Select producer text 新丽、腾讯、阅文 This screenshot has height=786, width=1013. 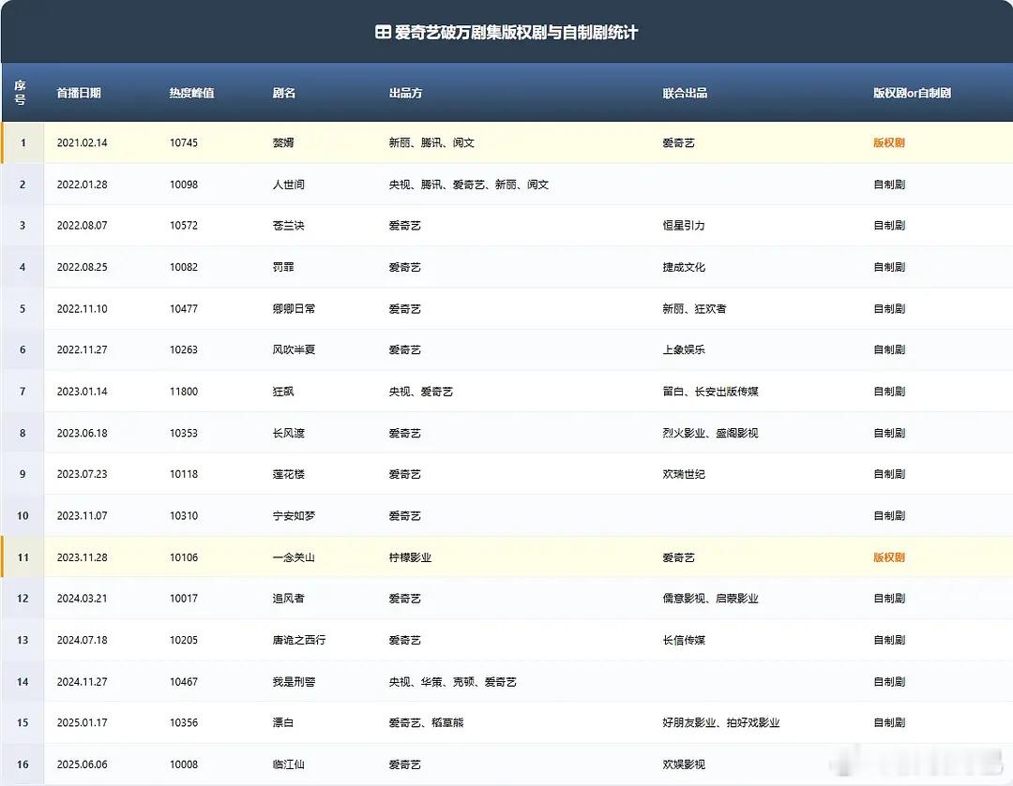pyautogui.click(x=431, y=142)
